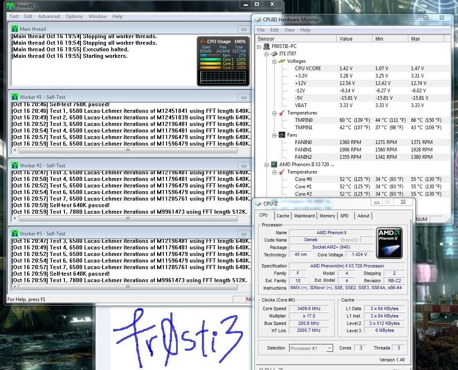Click the Max column header
This screenshot has width=458, height=370.
coord(429,39)
